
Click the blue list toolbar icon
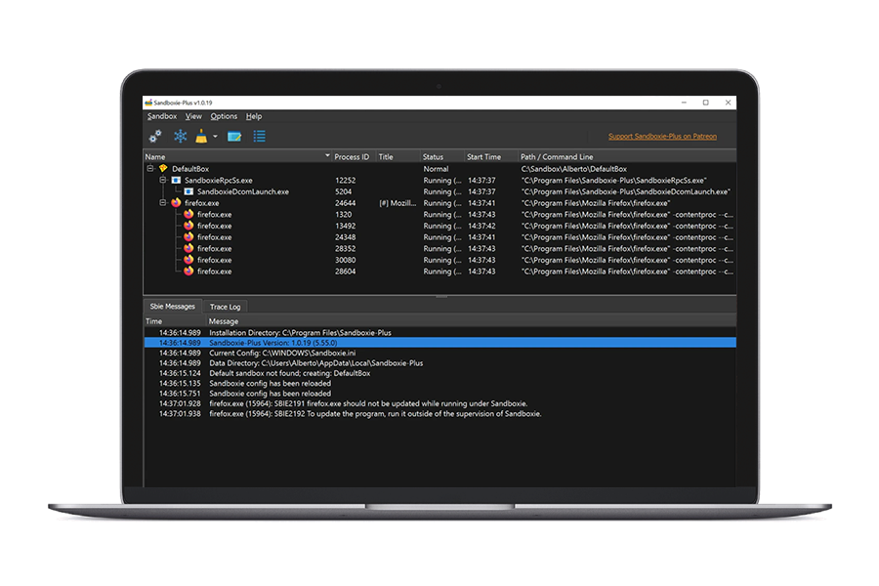259,137
